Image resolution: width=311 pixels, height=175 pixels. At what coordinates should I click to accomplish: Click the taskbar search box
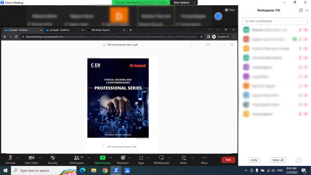[44, 170]
